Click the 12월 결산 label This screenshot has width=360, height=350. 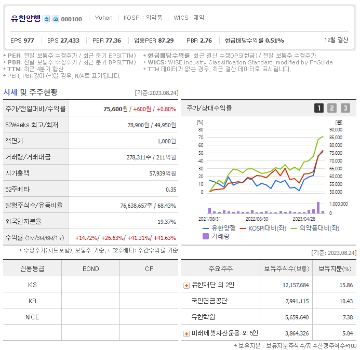336,40
